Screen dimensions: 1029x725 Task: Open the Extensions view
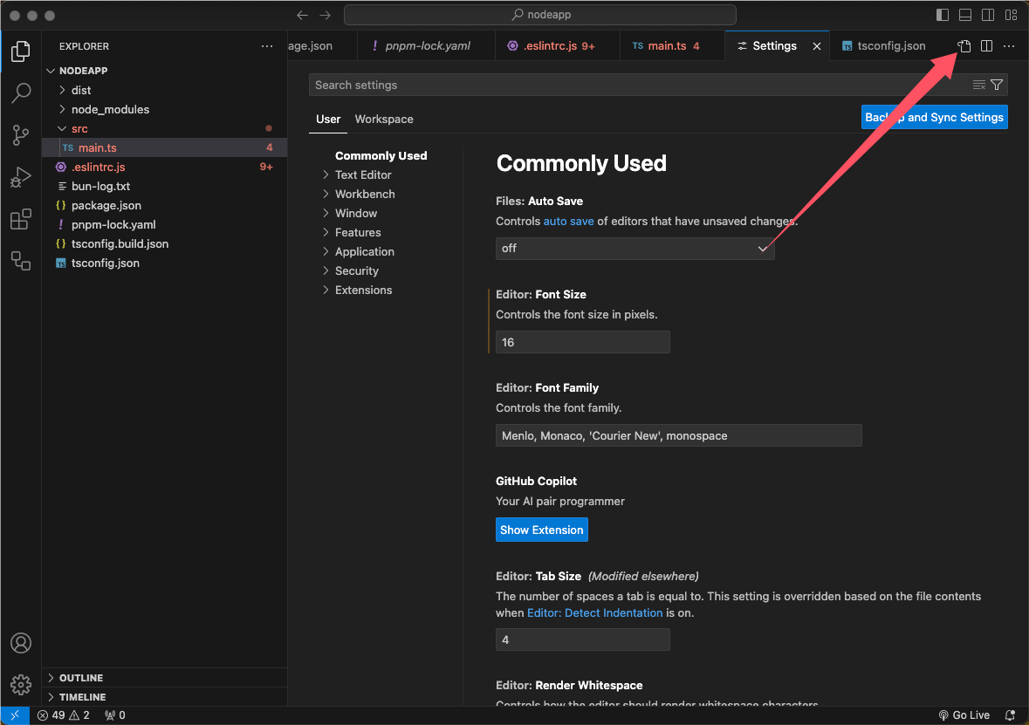21,219
